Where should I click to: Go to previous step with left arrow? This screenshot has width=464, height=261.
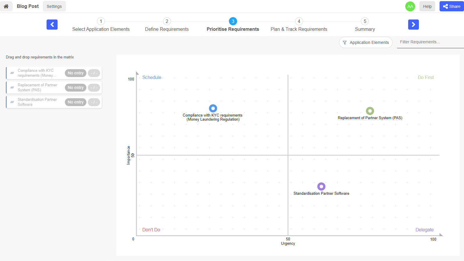[x=52, y=25]
